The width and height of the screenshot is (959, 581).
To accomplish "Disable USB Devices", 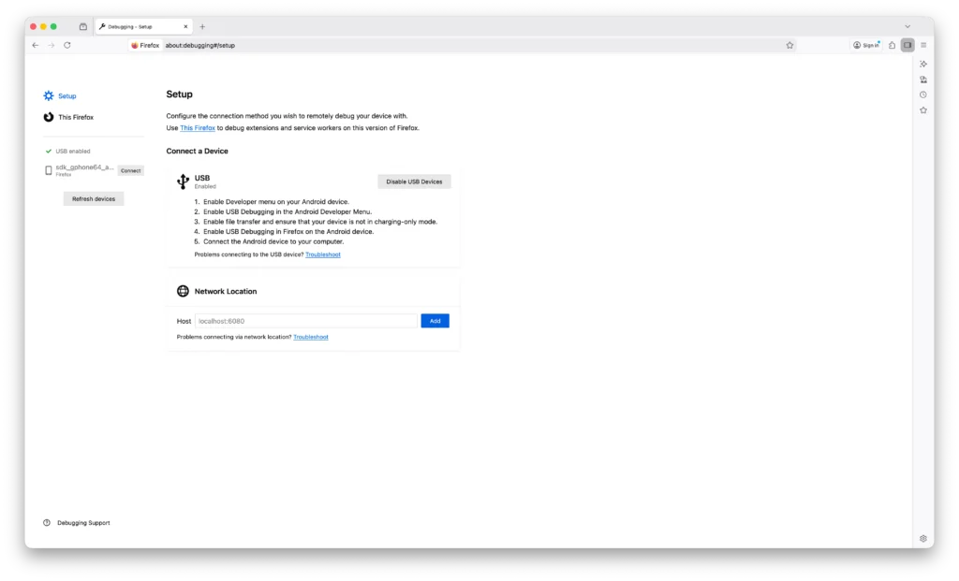I will click(x=414, y=181).
